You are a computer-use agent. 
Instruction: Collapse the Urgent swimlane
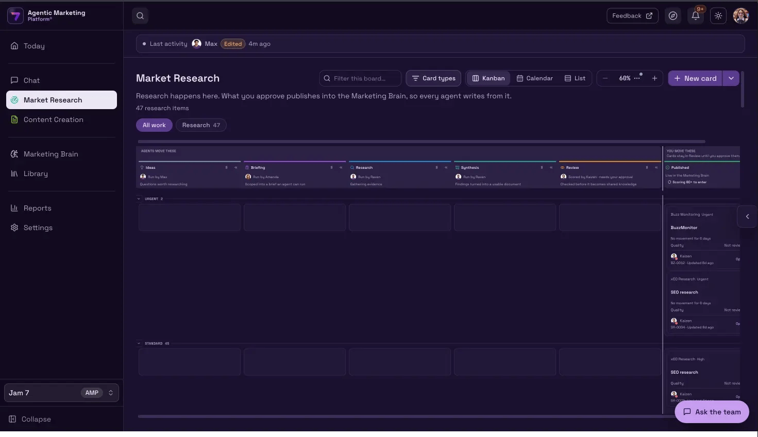(x=139, y=199)
